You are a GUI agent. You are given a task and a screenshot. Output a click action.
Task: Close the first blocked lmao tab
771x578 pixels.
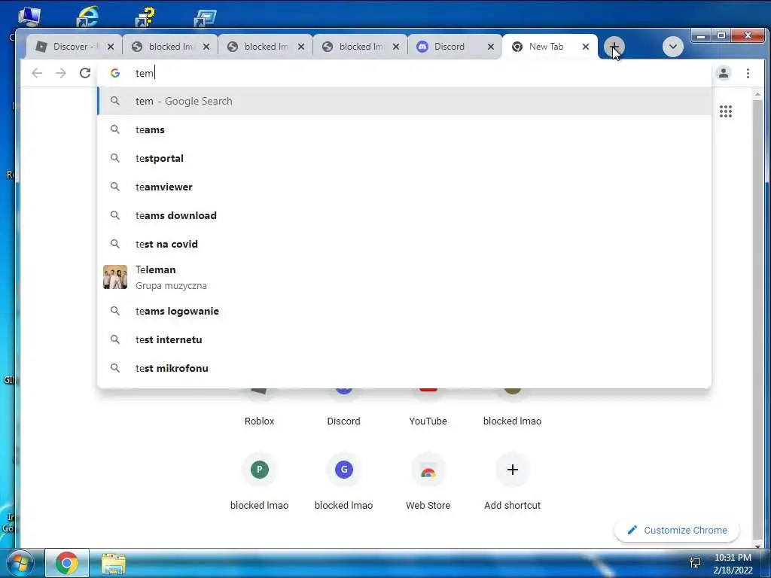[206, 47]
